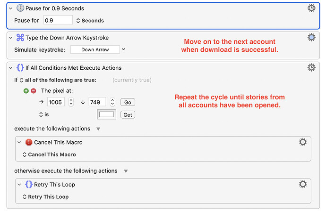Select the Cancel This Macro stop icon
326x211 pixels.
pyautogui.click(x=29, y=142)
